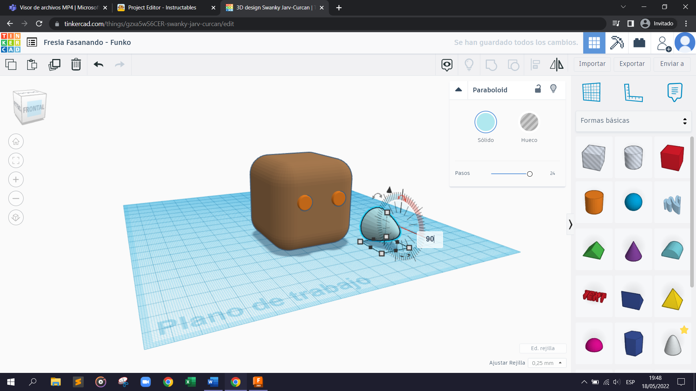Click the Copy toolbar icon

tap(11, 64)
